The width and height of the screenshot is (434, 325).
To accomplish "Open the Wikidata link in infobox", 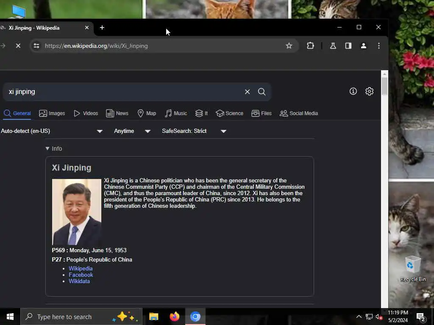I will (x=79, y=281).
